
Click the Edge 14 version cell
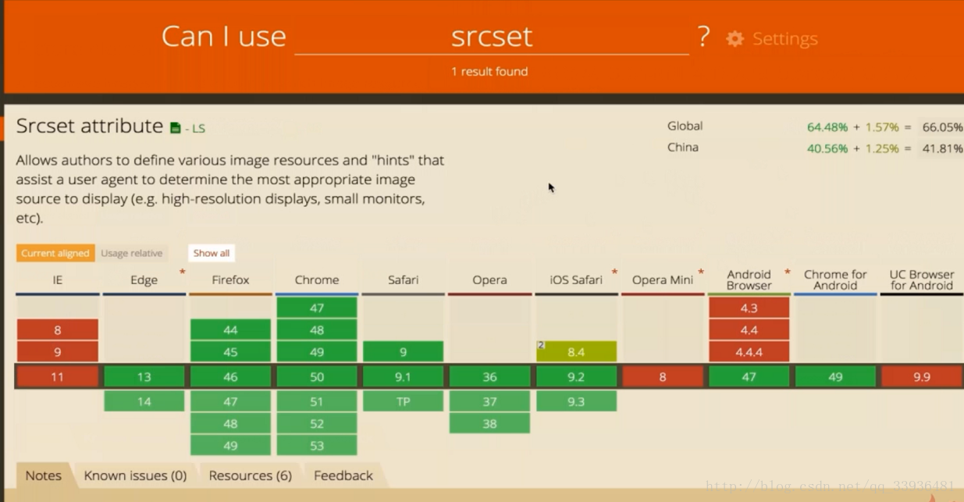tap(144, 401)
